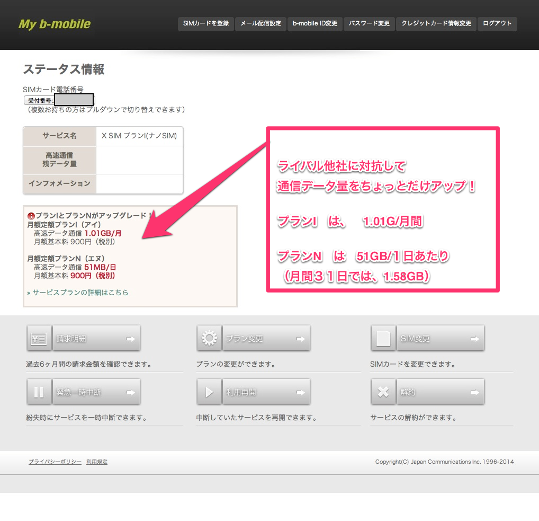
Task: Click the red info icon beside プランI notice
Action: pyautogui.click(x=31, y=216)
